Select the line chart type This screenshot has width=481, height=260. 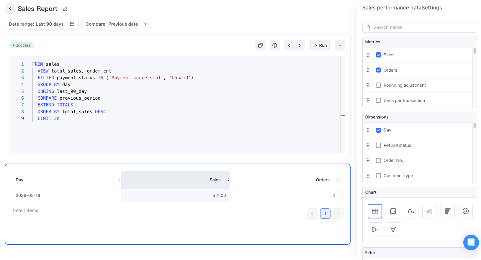click(x=411, y=211)
